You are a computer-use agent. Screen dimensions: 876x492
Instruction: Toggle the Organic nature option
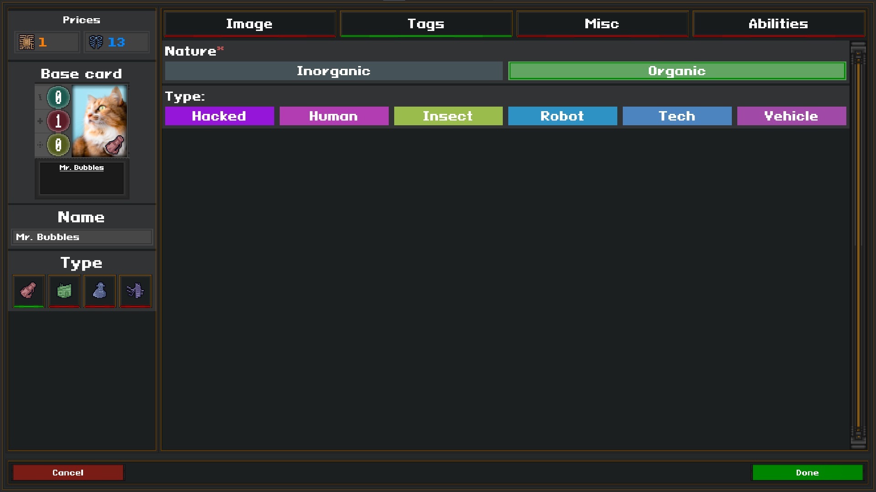click(677, 71)
